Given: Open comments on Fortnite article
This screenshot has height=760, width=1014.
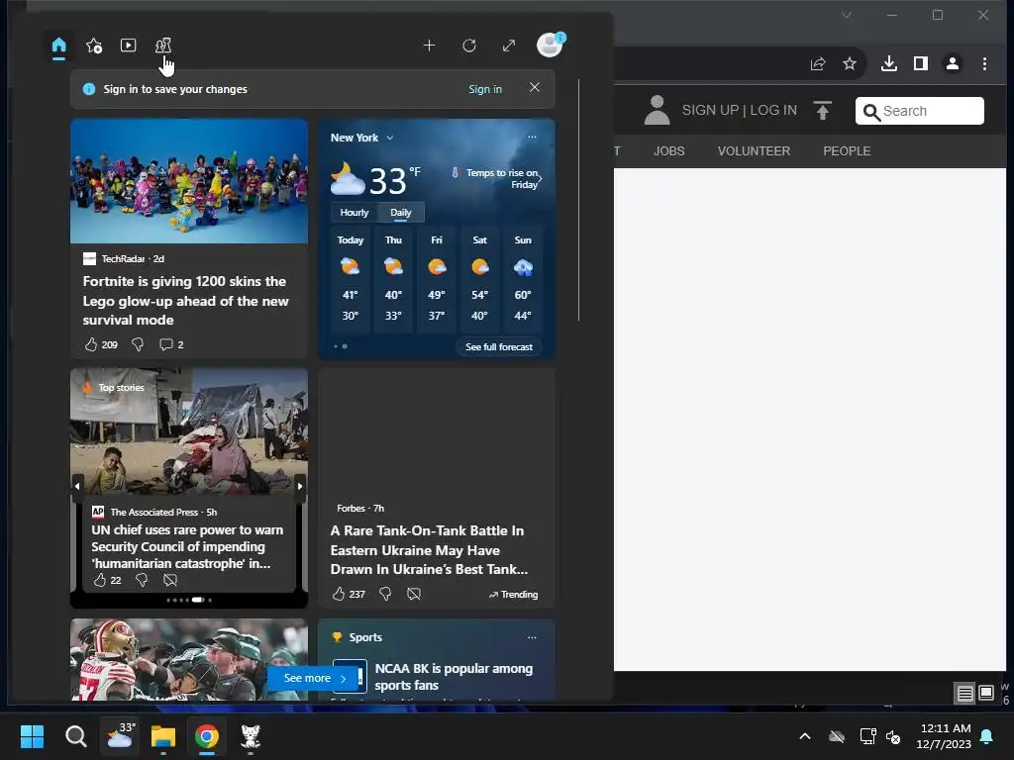Looking at the screenshot, I should click(x=171, y=344).
